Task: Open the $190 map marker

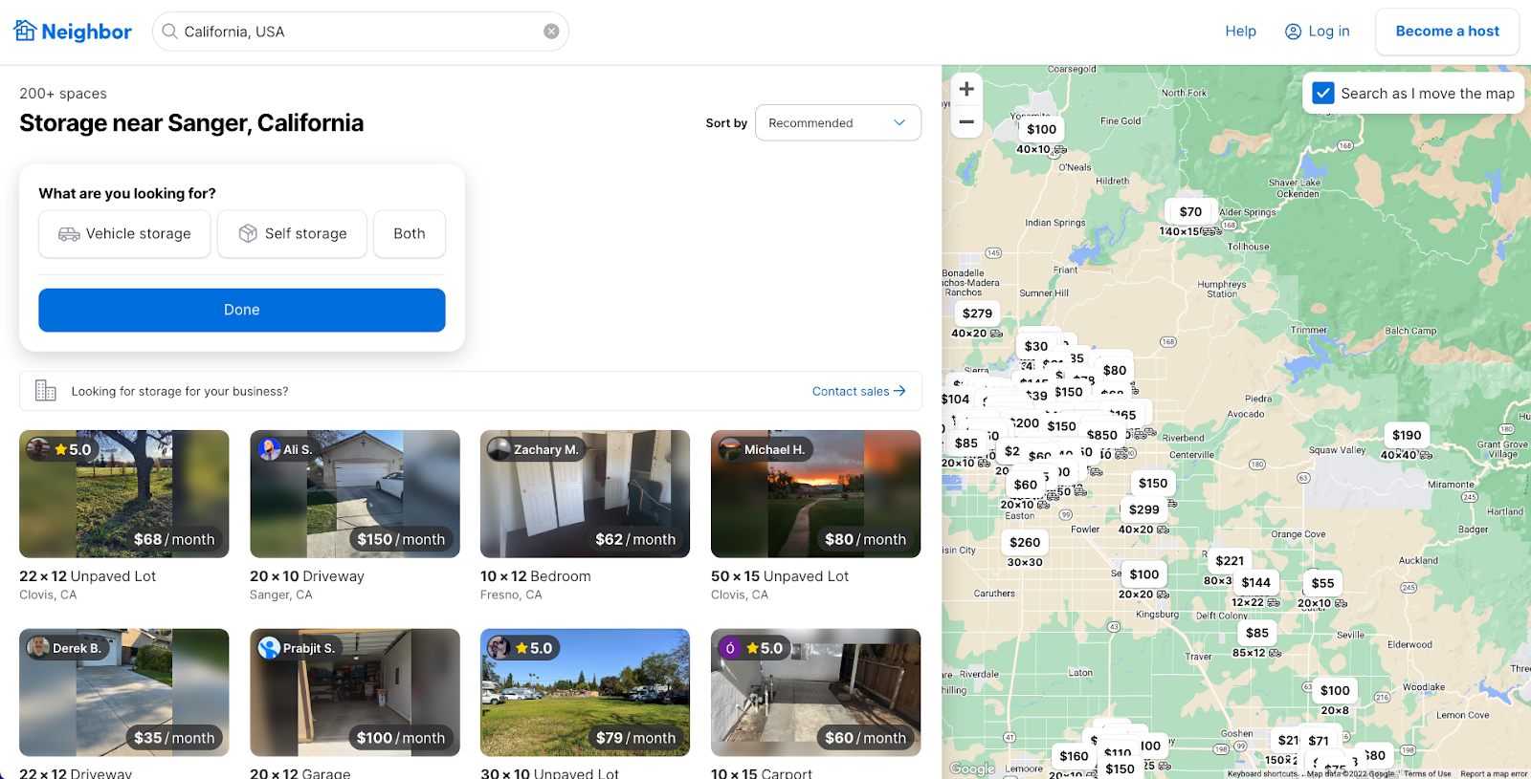Action: click(x=1407, y=435)
